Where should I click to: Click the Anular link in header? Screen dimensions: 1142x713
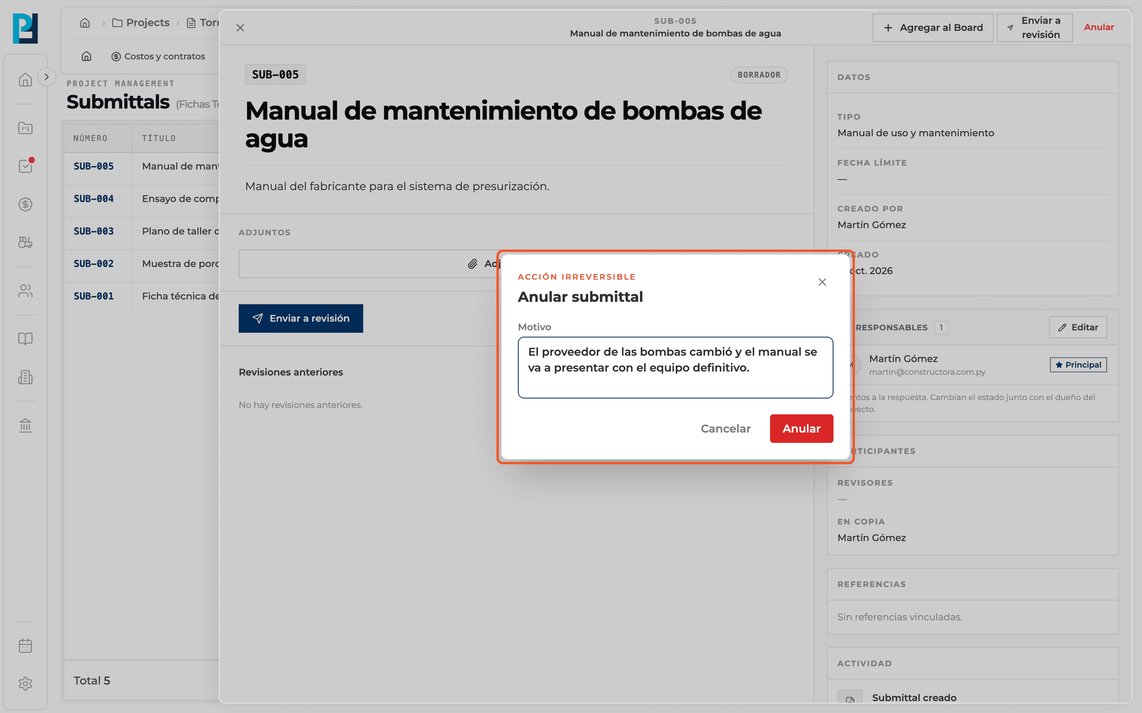[x=1099, y=27]
